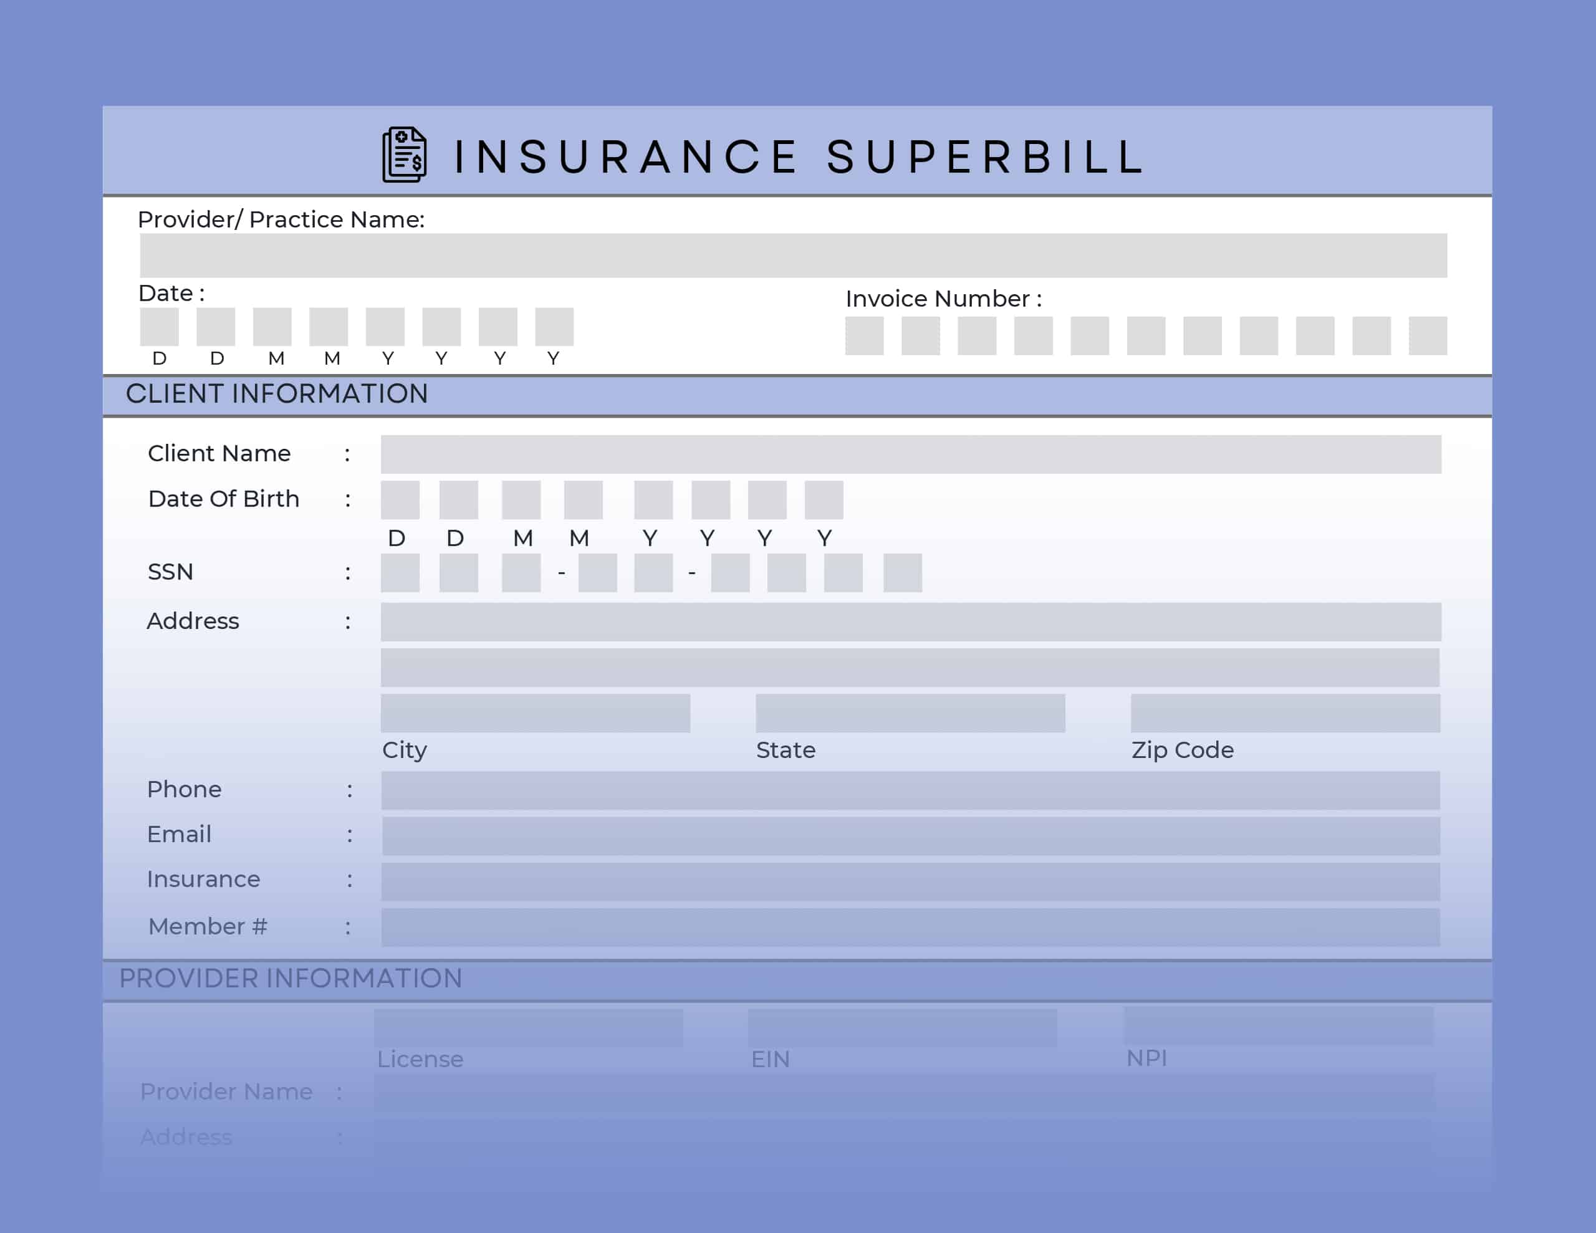The width and height of the screenshot is (1596, 1233).
Task: Click the 'Provider Name' label
Action: pos(226,1091)
